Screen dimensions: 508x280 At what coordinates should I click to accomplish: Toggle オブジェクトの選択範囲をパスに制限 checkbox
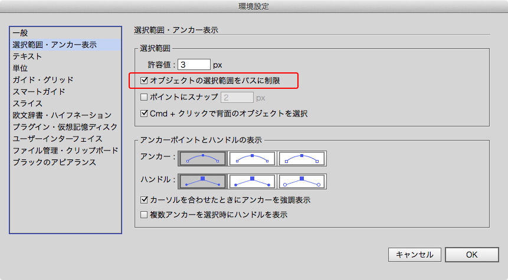point(145,80)
